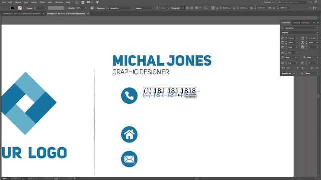
Task: Switch to the Paragraph panel tab
Action: point(296,23)
